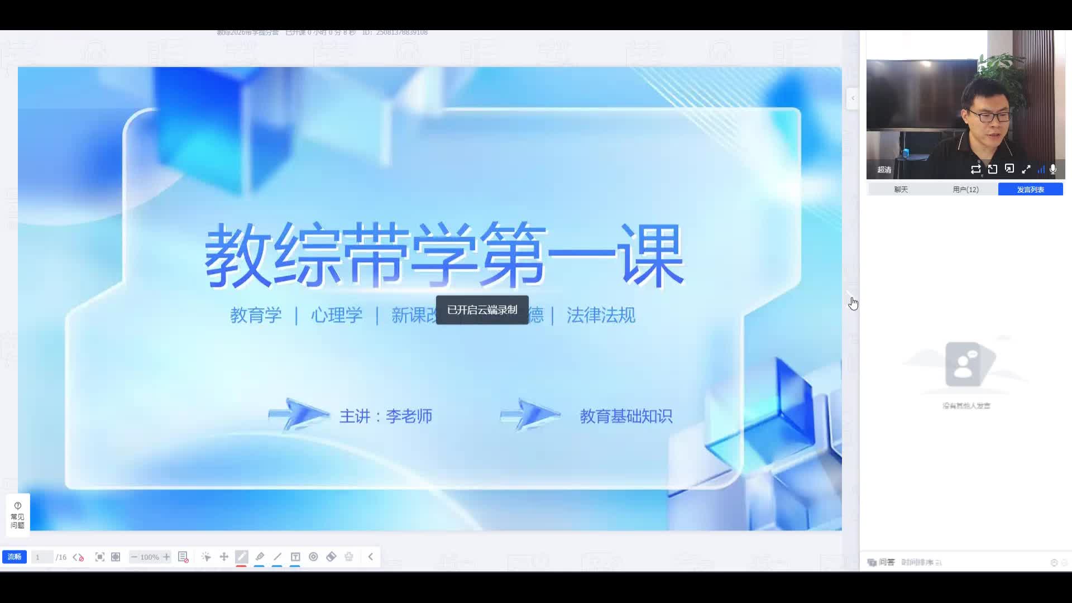
Task: Open the 常见问题 FAQ panel
Action: pyautogui.click(x=17, y=514)
